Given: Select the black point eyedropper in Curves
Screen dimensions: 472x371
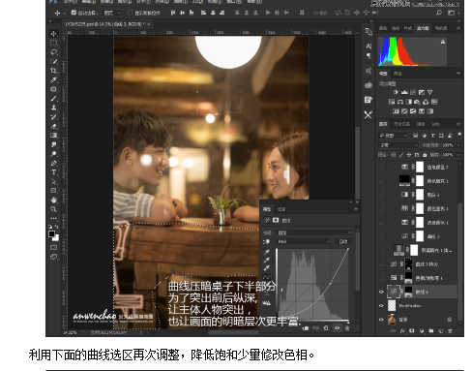Looking at the screenshot, I should 267,252.
